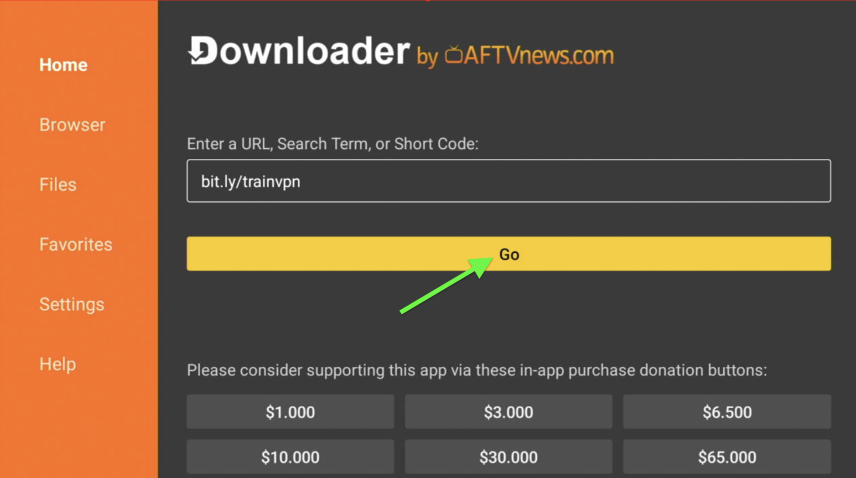The height and width of the screenshot is (478, 856).
Task: Select the $6.500 donation button
Action: click(727, 412)
